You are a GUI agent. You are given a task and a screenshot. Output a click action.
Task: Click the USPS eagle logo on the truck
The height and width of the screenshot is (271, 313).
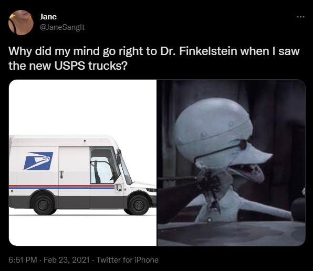(x=38, y=161)
